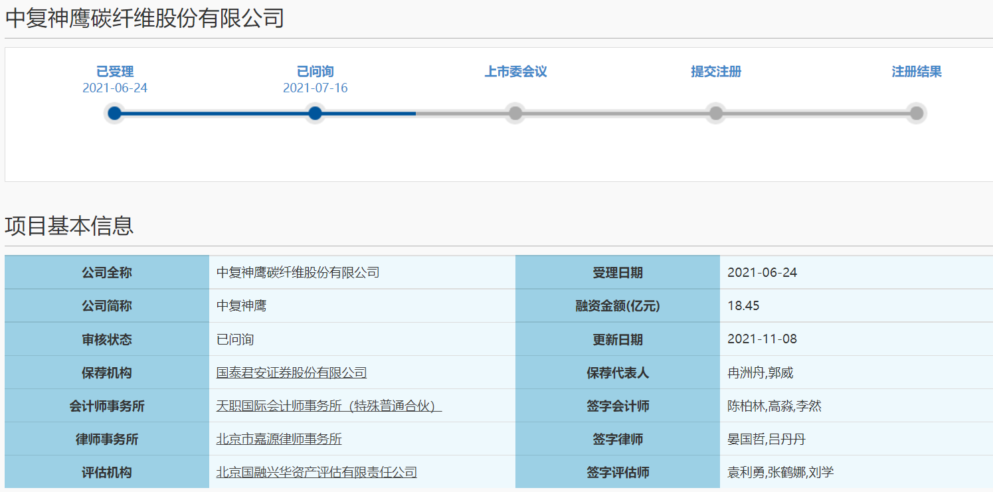The image size is (993, 492).
Task: Click the 签字评估师 header cell
Action: pos(618,472)
